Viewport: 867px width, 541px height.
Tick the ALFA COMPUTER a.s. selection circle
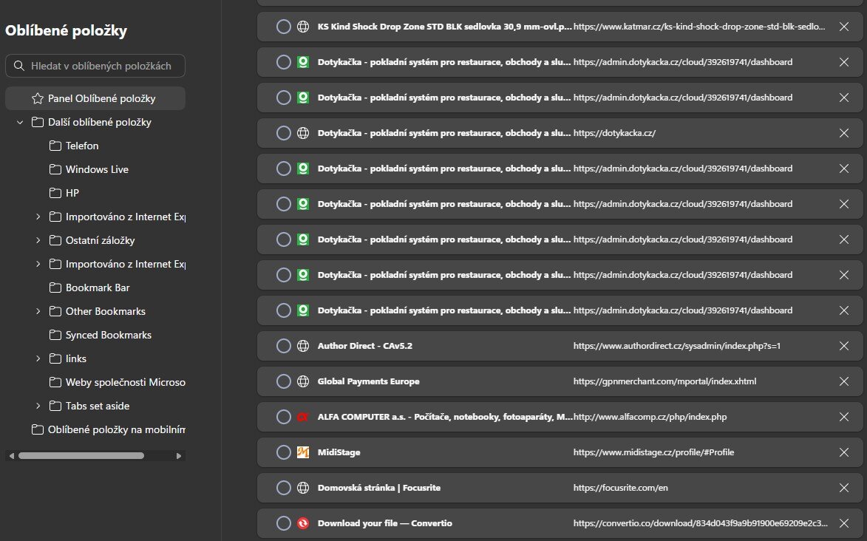(284, 417)
